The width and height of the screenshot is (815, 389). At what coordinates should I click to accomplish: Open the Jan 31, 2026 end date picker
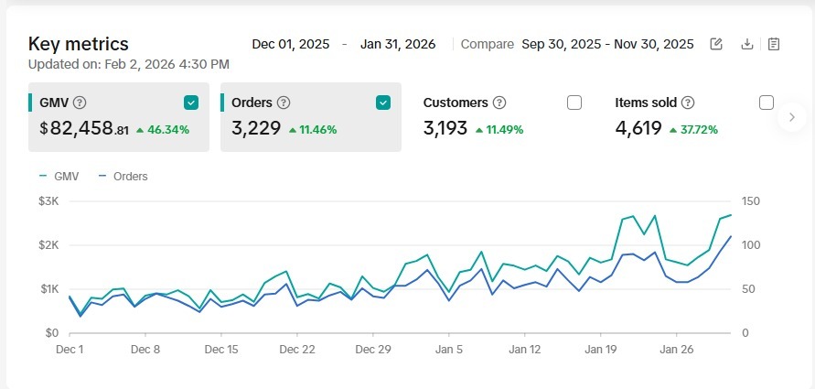(x=398, y=44)
